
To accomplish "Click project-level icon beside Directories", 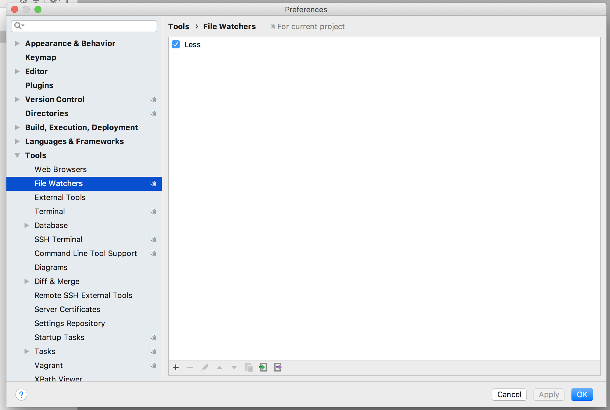I will [x=153, y=113].
